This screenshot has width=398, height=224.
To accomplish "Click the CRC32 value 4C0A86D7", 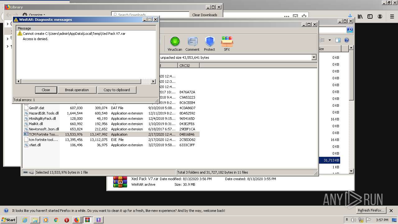I will coord(187,108).
